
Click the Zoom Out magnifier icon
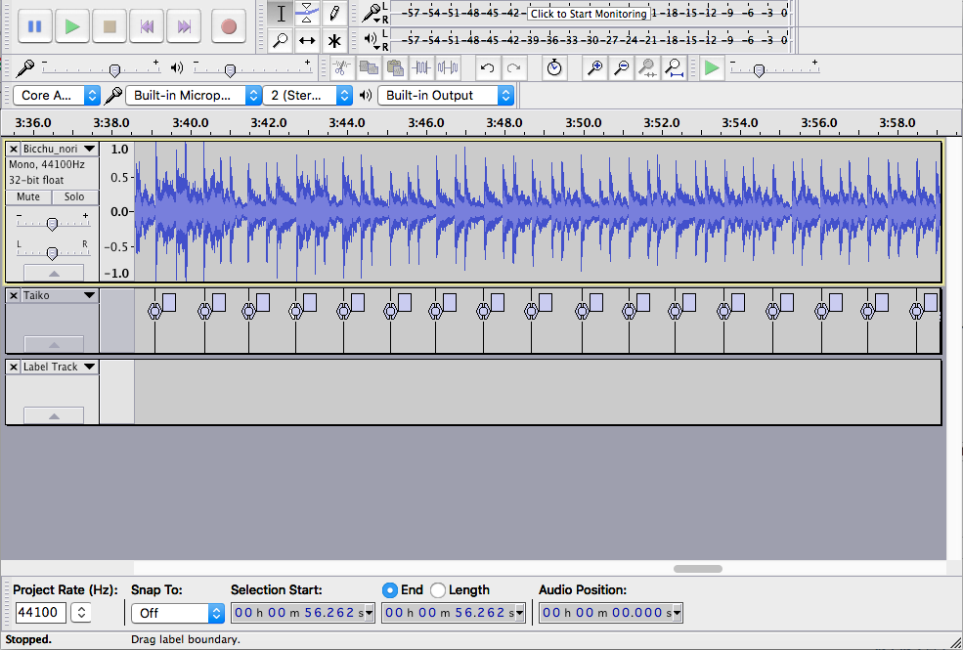coord(621,67)
